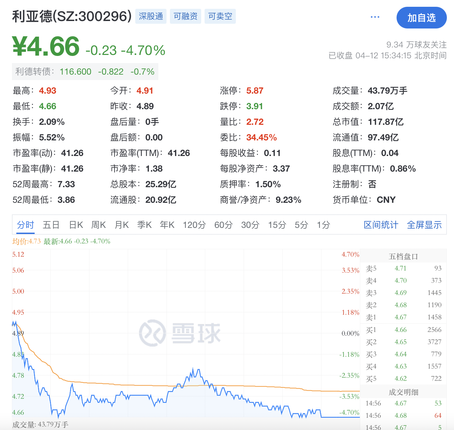The image size is (454, 430).
Task: Switch to the 分时 chart tab
Action: 25,225
